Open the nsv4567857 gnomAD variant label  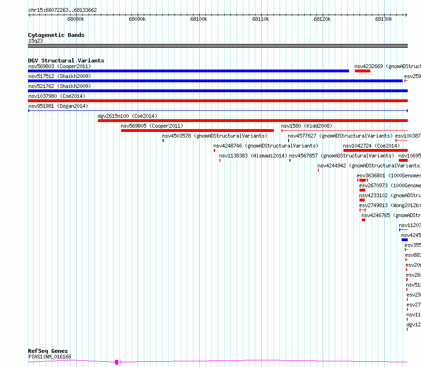click(x=342, y=156)
